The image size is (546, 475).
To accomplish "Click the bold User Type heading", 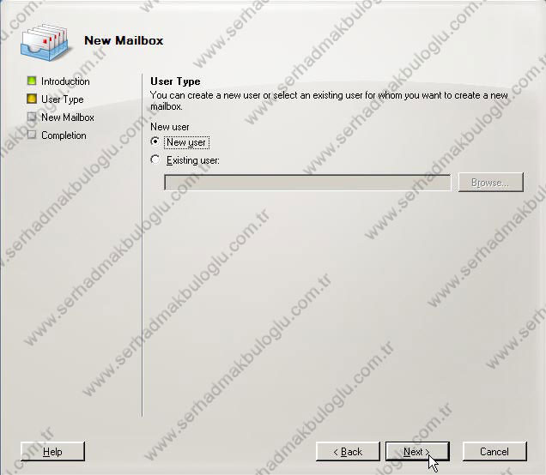I will click(x=175, y=81).
